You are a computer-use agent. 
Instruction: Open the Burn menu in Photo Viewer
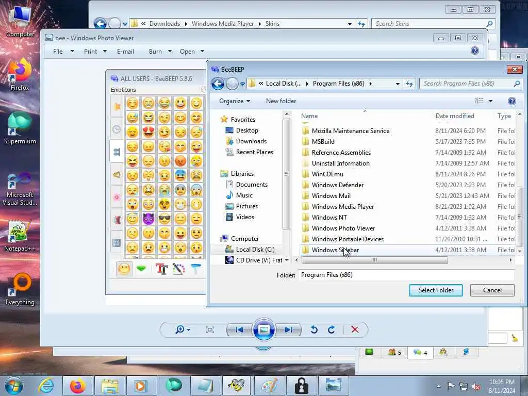pyautogui.click(x=160, y=51)
